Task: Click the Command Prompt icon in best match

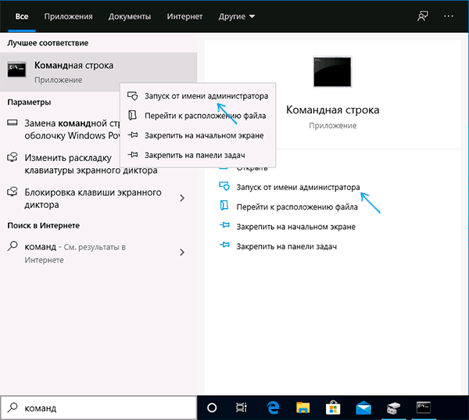Action: [16, 70]
